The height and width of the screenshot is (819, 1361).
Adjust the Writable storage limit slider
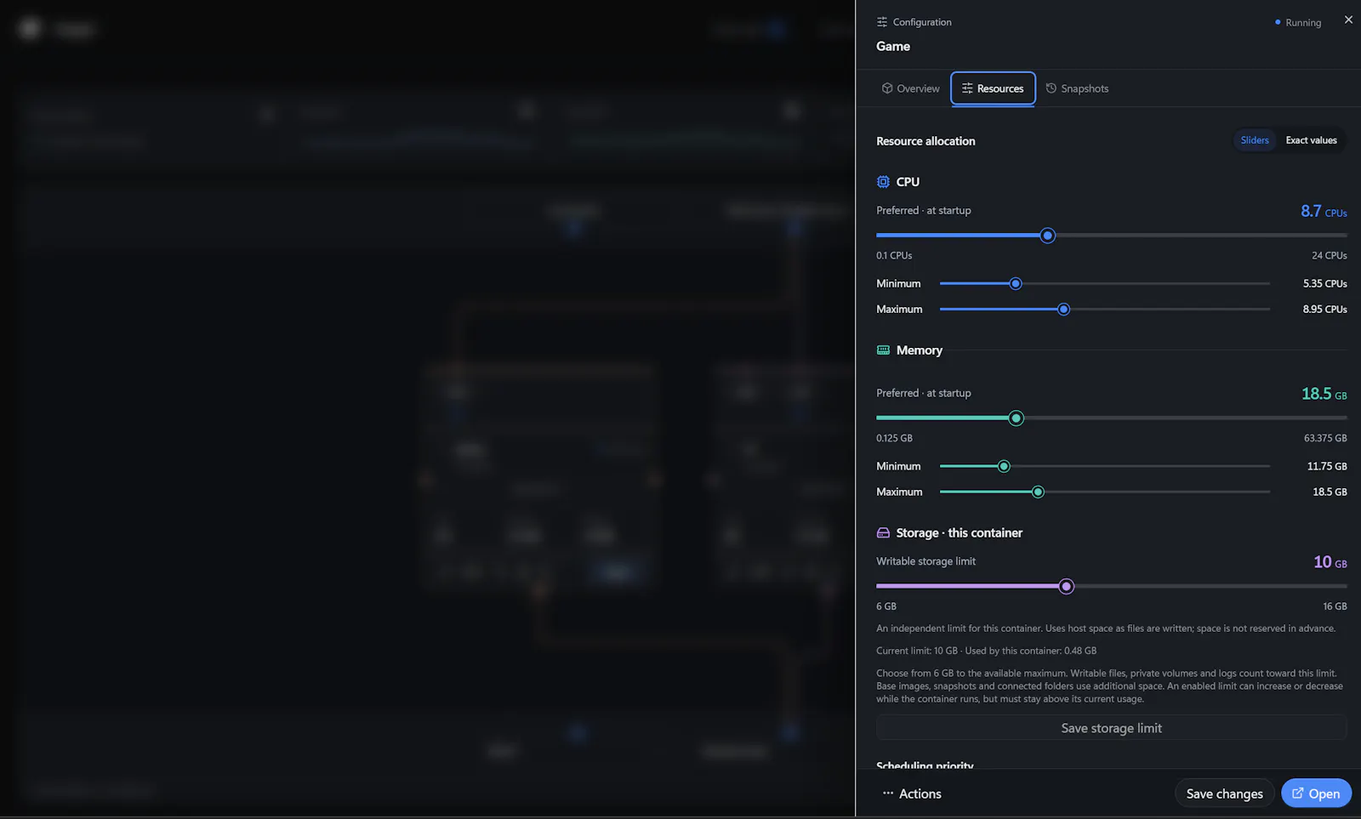tap(1067, 587)
